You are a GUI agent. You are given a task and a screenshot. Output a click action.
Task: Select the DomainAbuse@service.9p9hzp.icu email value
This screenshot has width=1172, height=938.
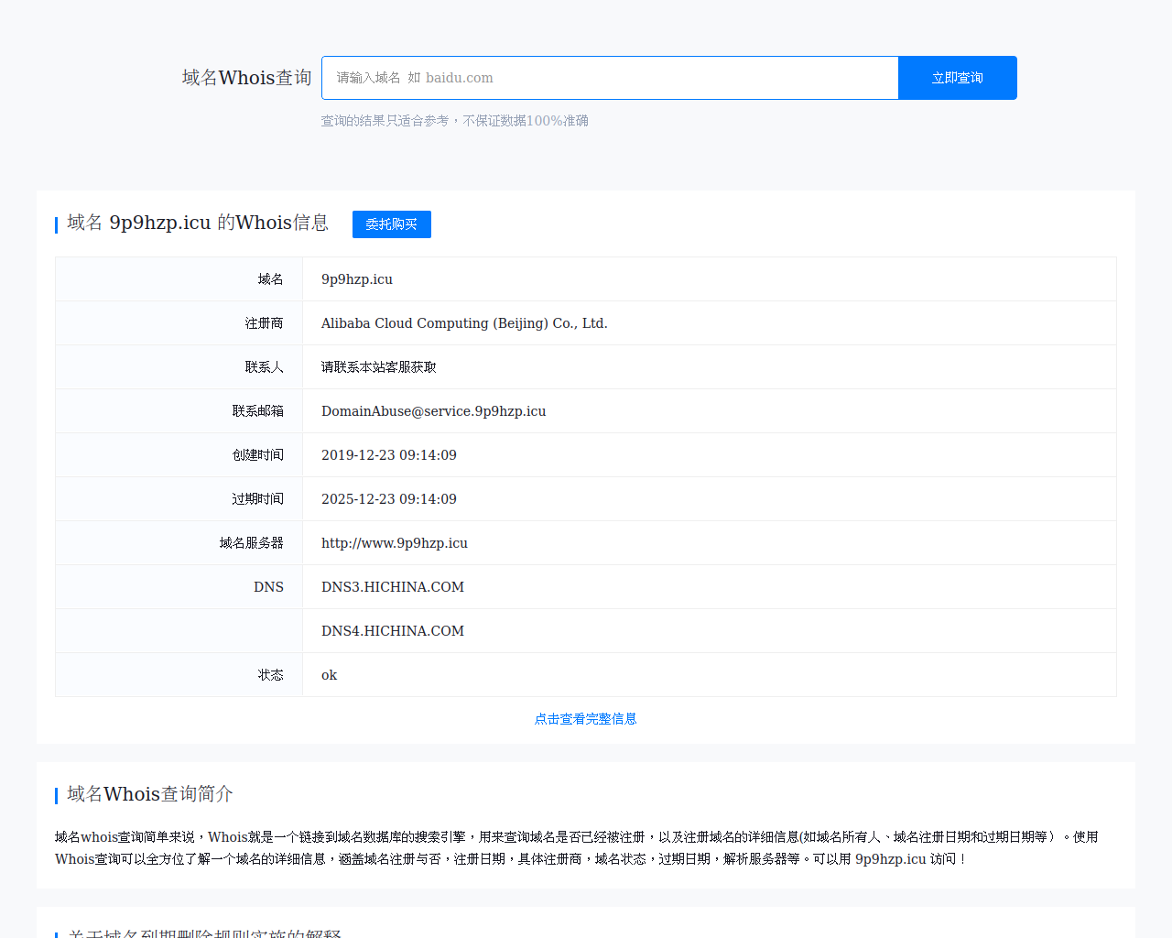point(434,411)
